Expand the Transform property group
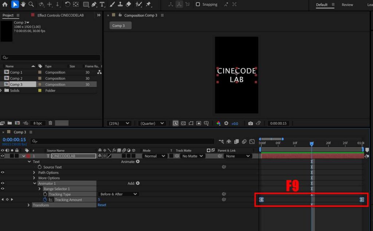Viewport: 373px width, 231px height. click(x=28, y=205)
